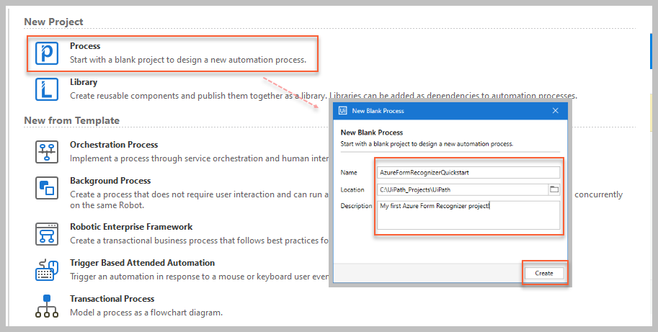Viewport: 658px width, 332px height.
Task: Open the Robotic Enterprise Framework icon
Action: click(x=47, y=233)
